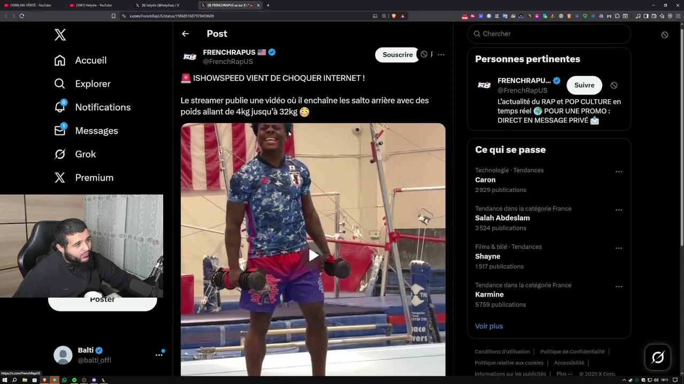Click the circle-slash icon at top right

point(665,35)
